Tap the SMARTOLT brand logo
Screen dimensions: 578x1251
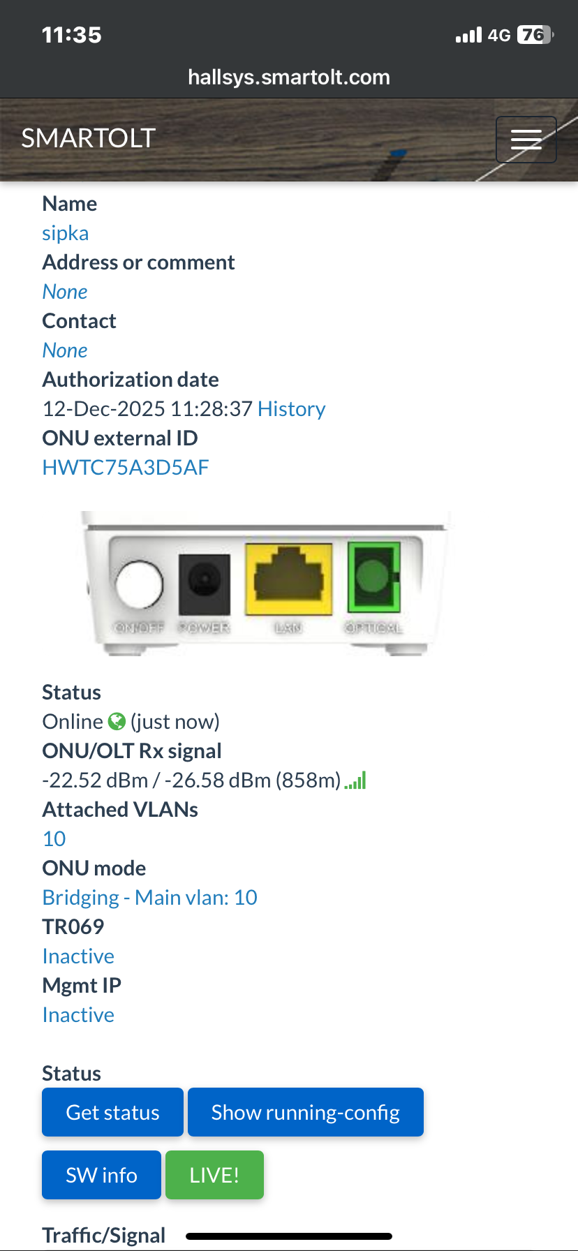[x=88, y=138]
